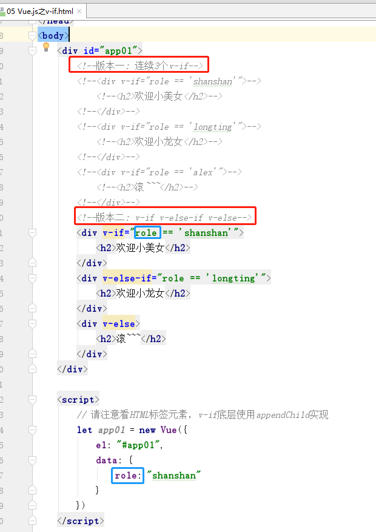Collapse the body tag fold marker
This screenshot has height=532, width=376.
point(32,36)
